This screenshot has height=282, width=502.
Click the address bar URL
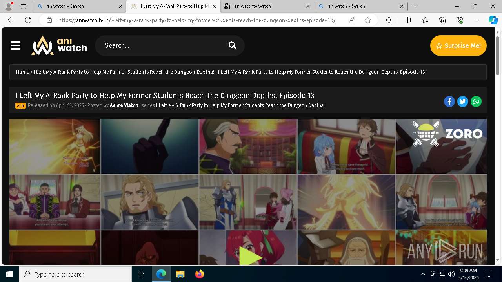[x=197, y=20]
